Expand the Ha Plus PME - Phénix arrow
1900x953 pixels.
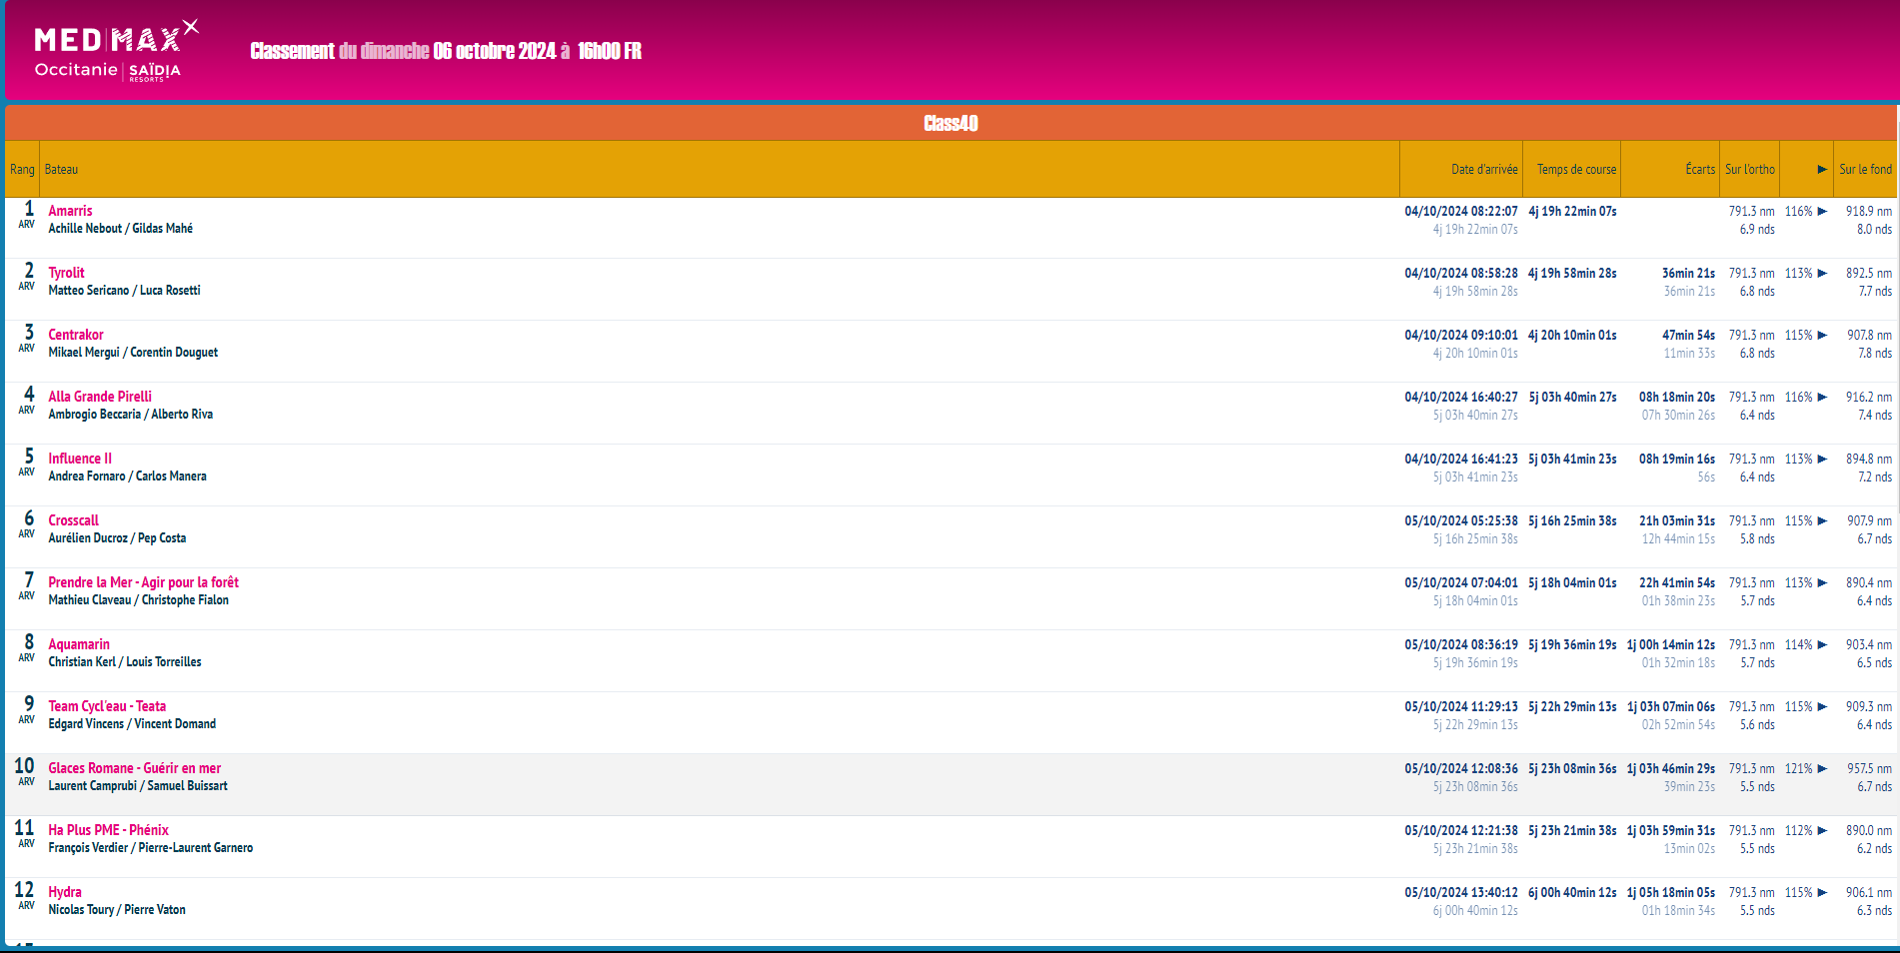(x=1822, y=831)
